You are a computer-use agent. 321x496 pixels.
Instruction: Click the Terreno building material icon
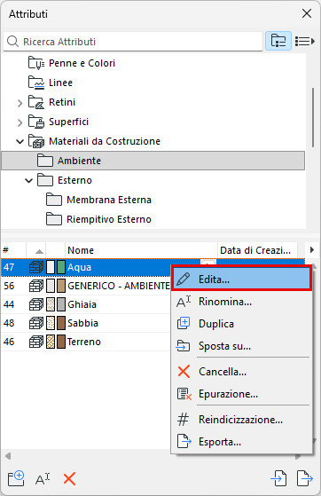tap(36, 342)
